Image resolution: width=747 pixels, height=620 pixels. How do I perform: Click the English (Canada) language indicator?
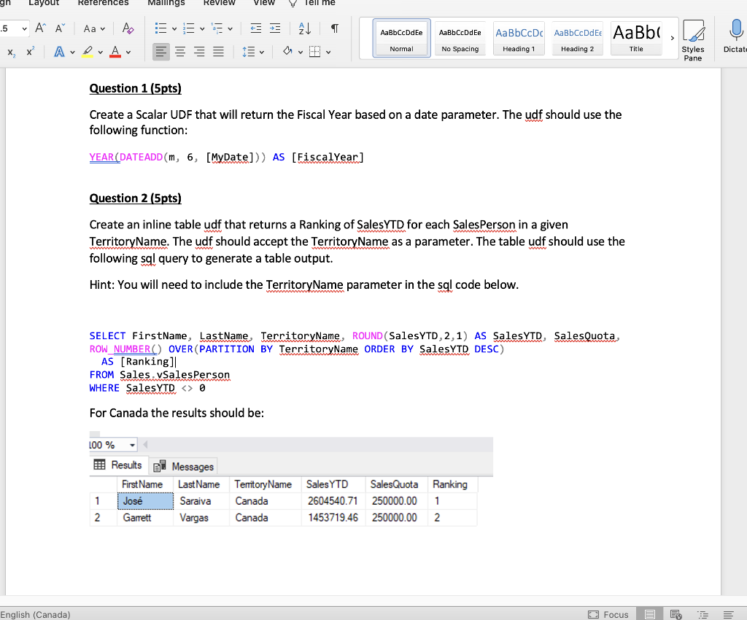(x=35, y=614)
